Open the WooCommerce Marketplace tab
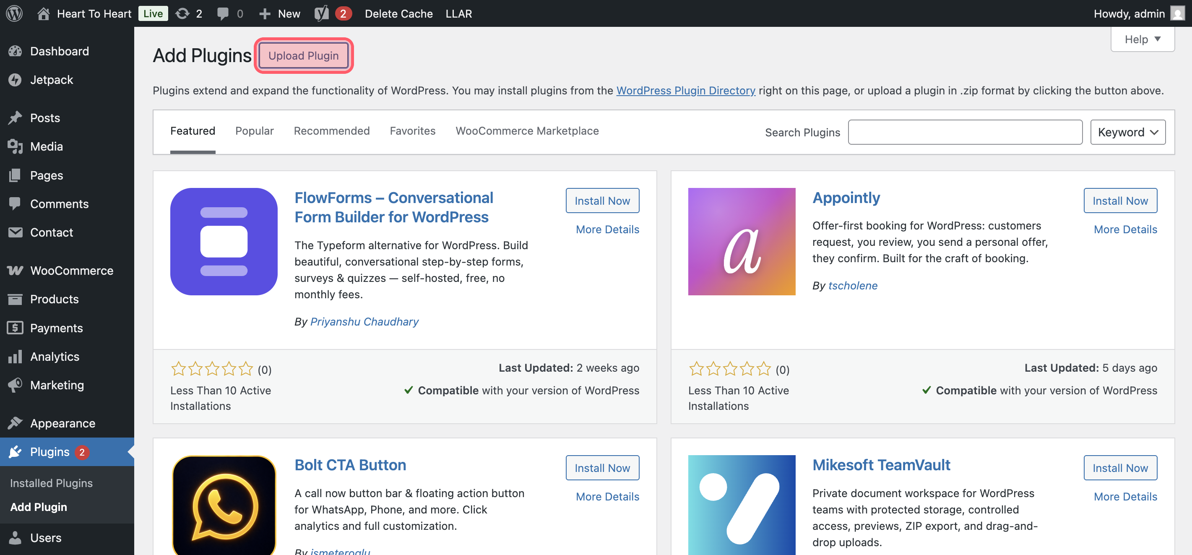This screenshot has width=1192, height=555. 527,131
